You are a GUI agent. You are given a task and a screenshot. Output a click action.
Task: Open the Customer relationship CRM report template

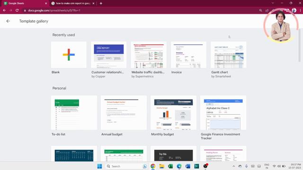108,55
